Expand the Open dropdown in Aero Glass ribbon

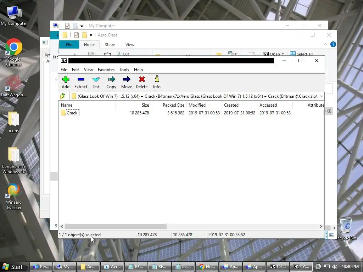(x=283, y=54)
